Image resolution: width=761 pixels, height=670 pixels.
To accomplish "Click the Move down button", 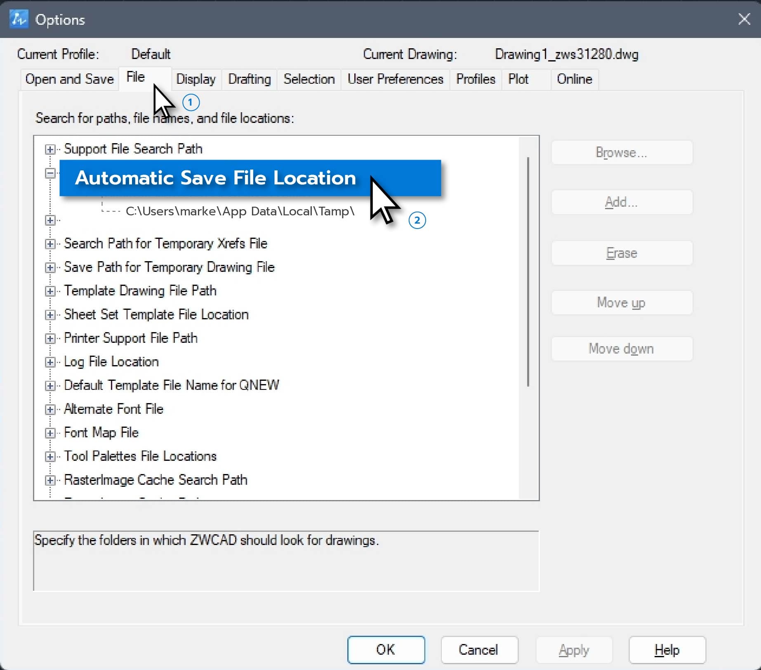I will (622, 349).
